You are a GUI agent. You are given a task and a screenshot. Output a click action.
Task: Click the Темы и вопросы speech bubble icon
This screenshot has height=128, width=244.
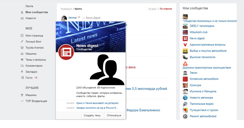click(22, 60)
